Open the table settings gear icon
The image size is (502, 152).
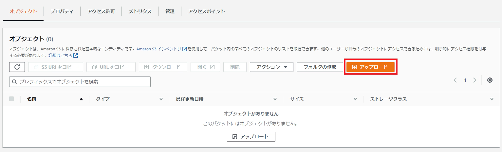pyautogui.click(x=490, y=80)
